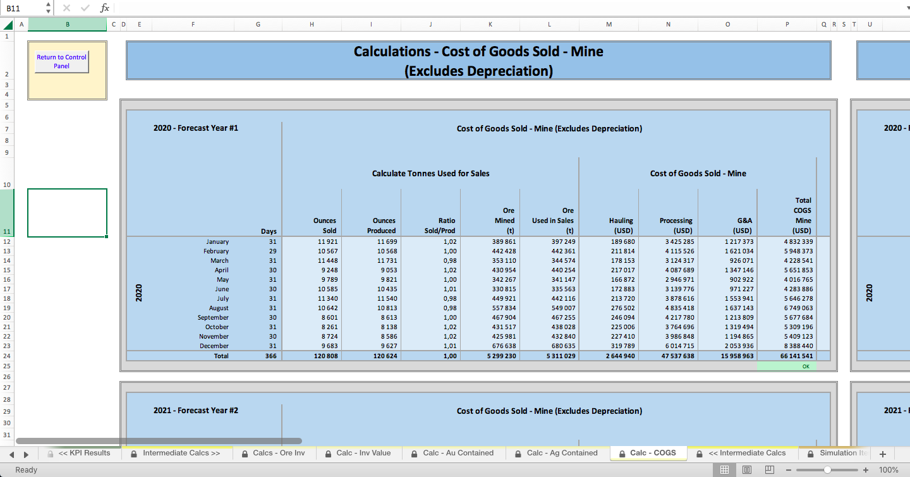Click the 2020 - Forecast Year #1 heading

[196, 128]
